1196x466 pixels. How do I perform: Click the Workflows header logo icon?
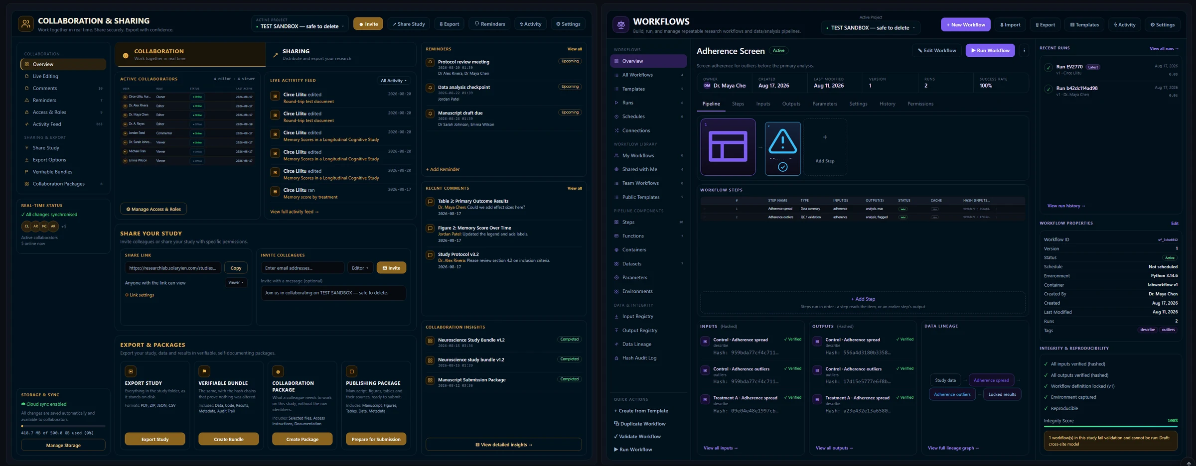coord(621,25)
